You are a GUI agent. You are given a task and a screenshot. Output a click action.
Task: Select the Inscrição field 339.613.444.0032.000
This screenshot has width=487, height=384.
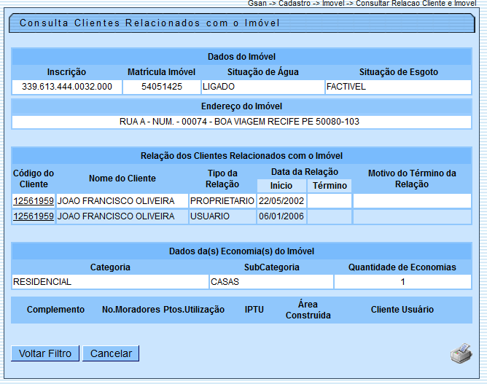[67, 87]
